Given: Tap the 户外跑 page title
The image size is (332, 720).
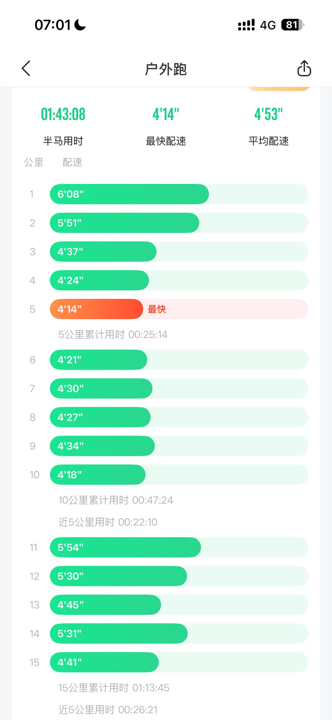Looking at the screenshot, I should click(x=166, y=69).
